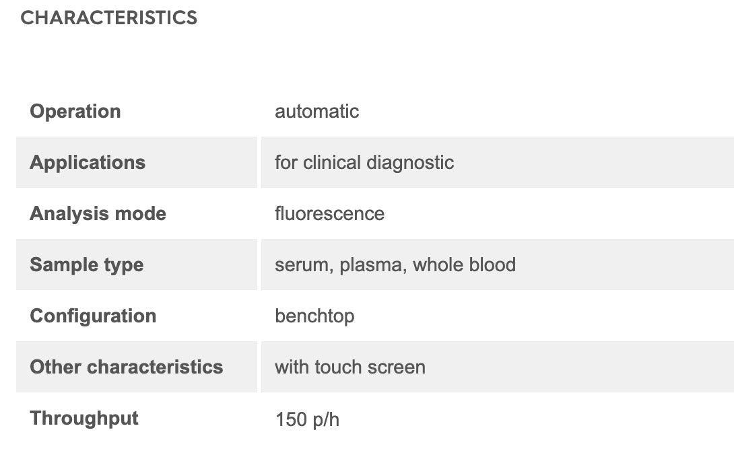The width and height of the screenshot is (734, 459).
Task: Click the Configuration row label
Action: 93,316
